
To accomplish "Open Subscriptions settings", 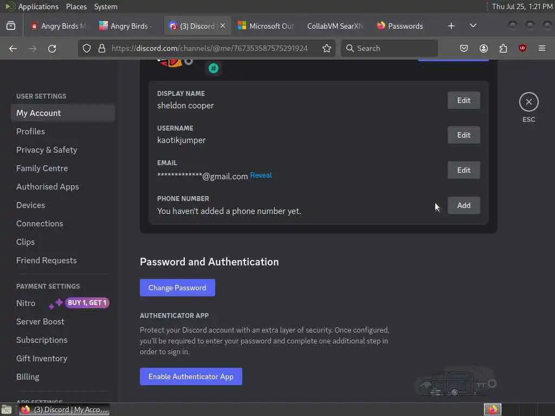I will click(63, 340).
